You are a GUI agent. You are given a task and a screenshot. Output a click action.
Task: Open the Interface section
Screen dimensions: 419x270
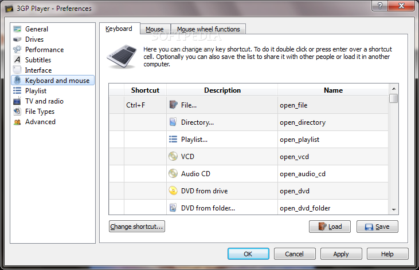[38, 70]
